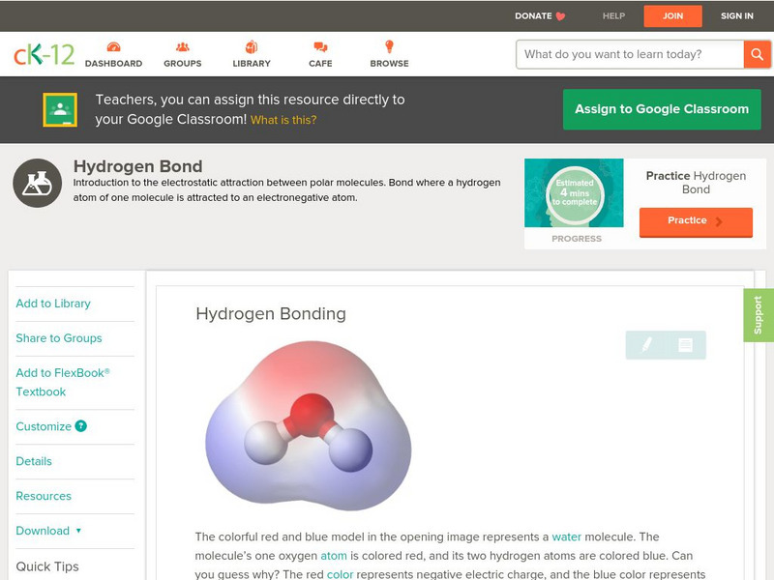Click Share to Groups link
Viewport: 774px width, 580px height.
59,337
